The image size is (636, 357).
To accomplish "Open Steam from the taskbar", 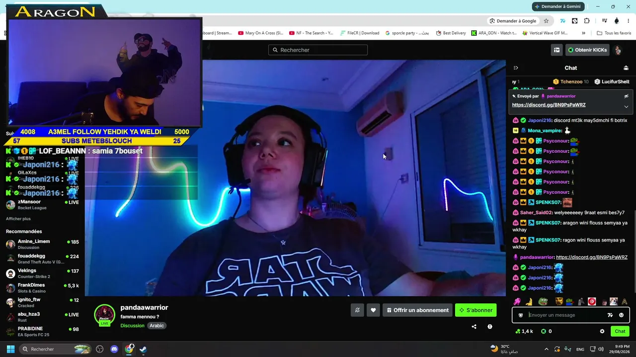I will (x=143, y=349).
